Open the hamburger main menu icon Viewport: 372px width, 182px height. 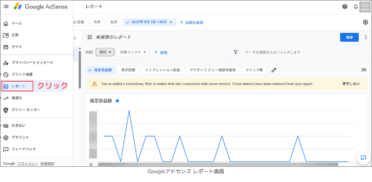click(6, 7)
